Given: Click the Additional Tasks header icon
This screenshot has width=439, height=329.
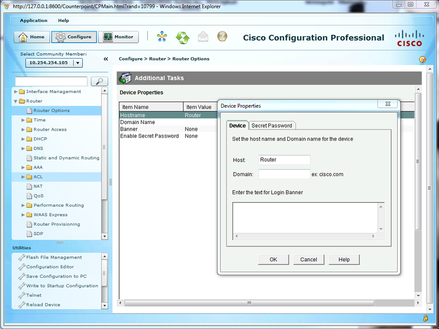Looking at the screenshot, I should [125, 78].
